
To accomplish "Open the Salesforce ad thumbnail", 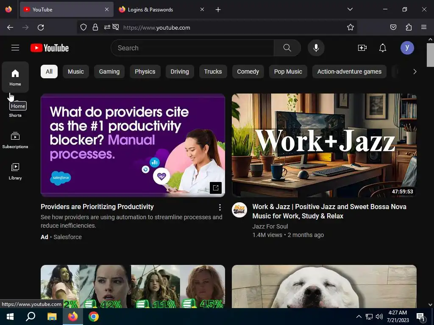I will tap(133, 146).
